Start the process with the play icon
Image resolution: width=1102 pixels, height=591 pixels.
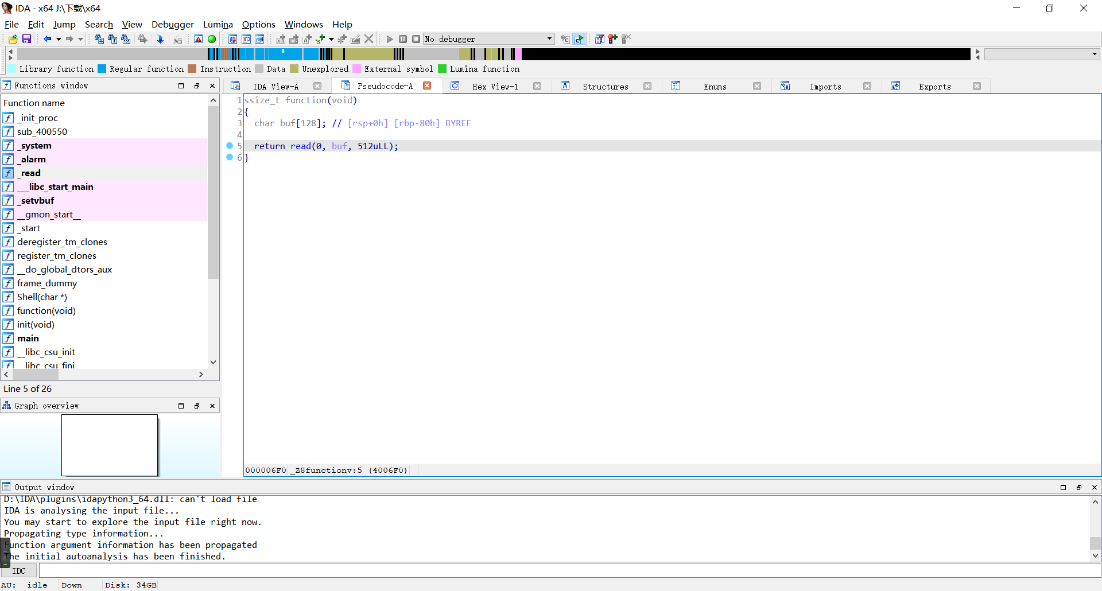[x=390, y=39]
